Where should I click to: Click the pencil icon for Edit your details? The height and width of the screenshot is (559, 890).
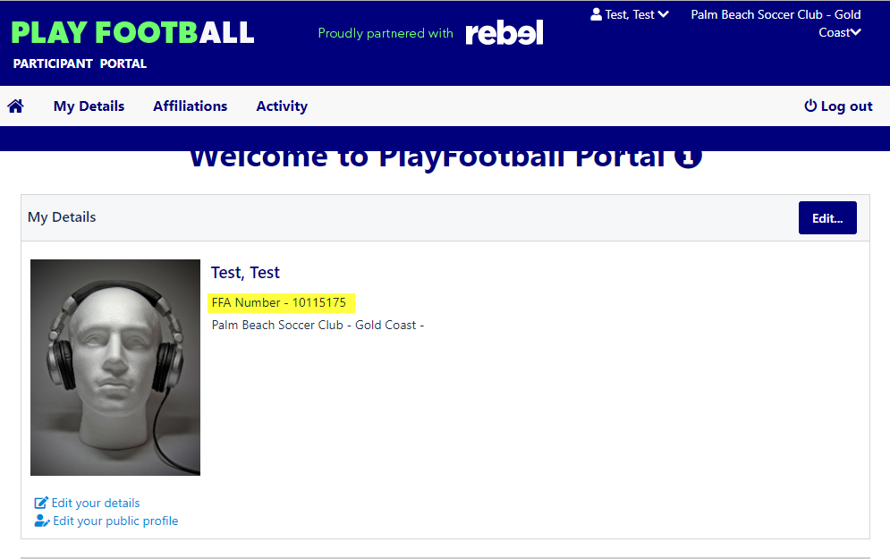[41, 503]
